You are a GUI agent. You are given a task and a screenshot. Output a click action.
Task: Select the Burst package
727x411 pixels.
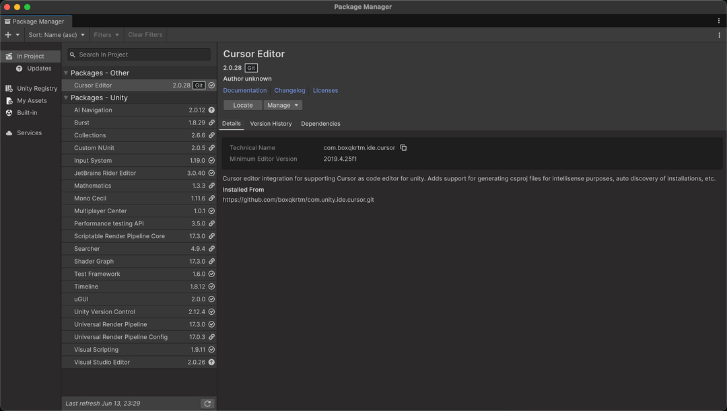(x=139, y=123)
